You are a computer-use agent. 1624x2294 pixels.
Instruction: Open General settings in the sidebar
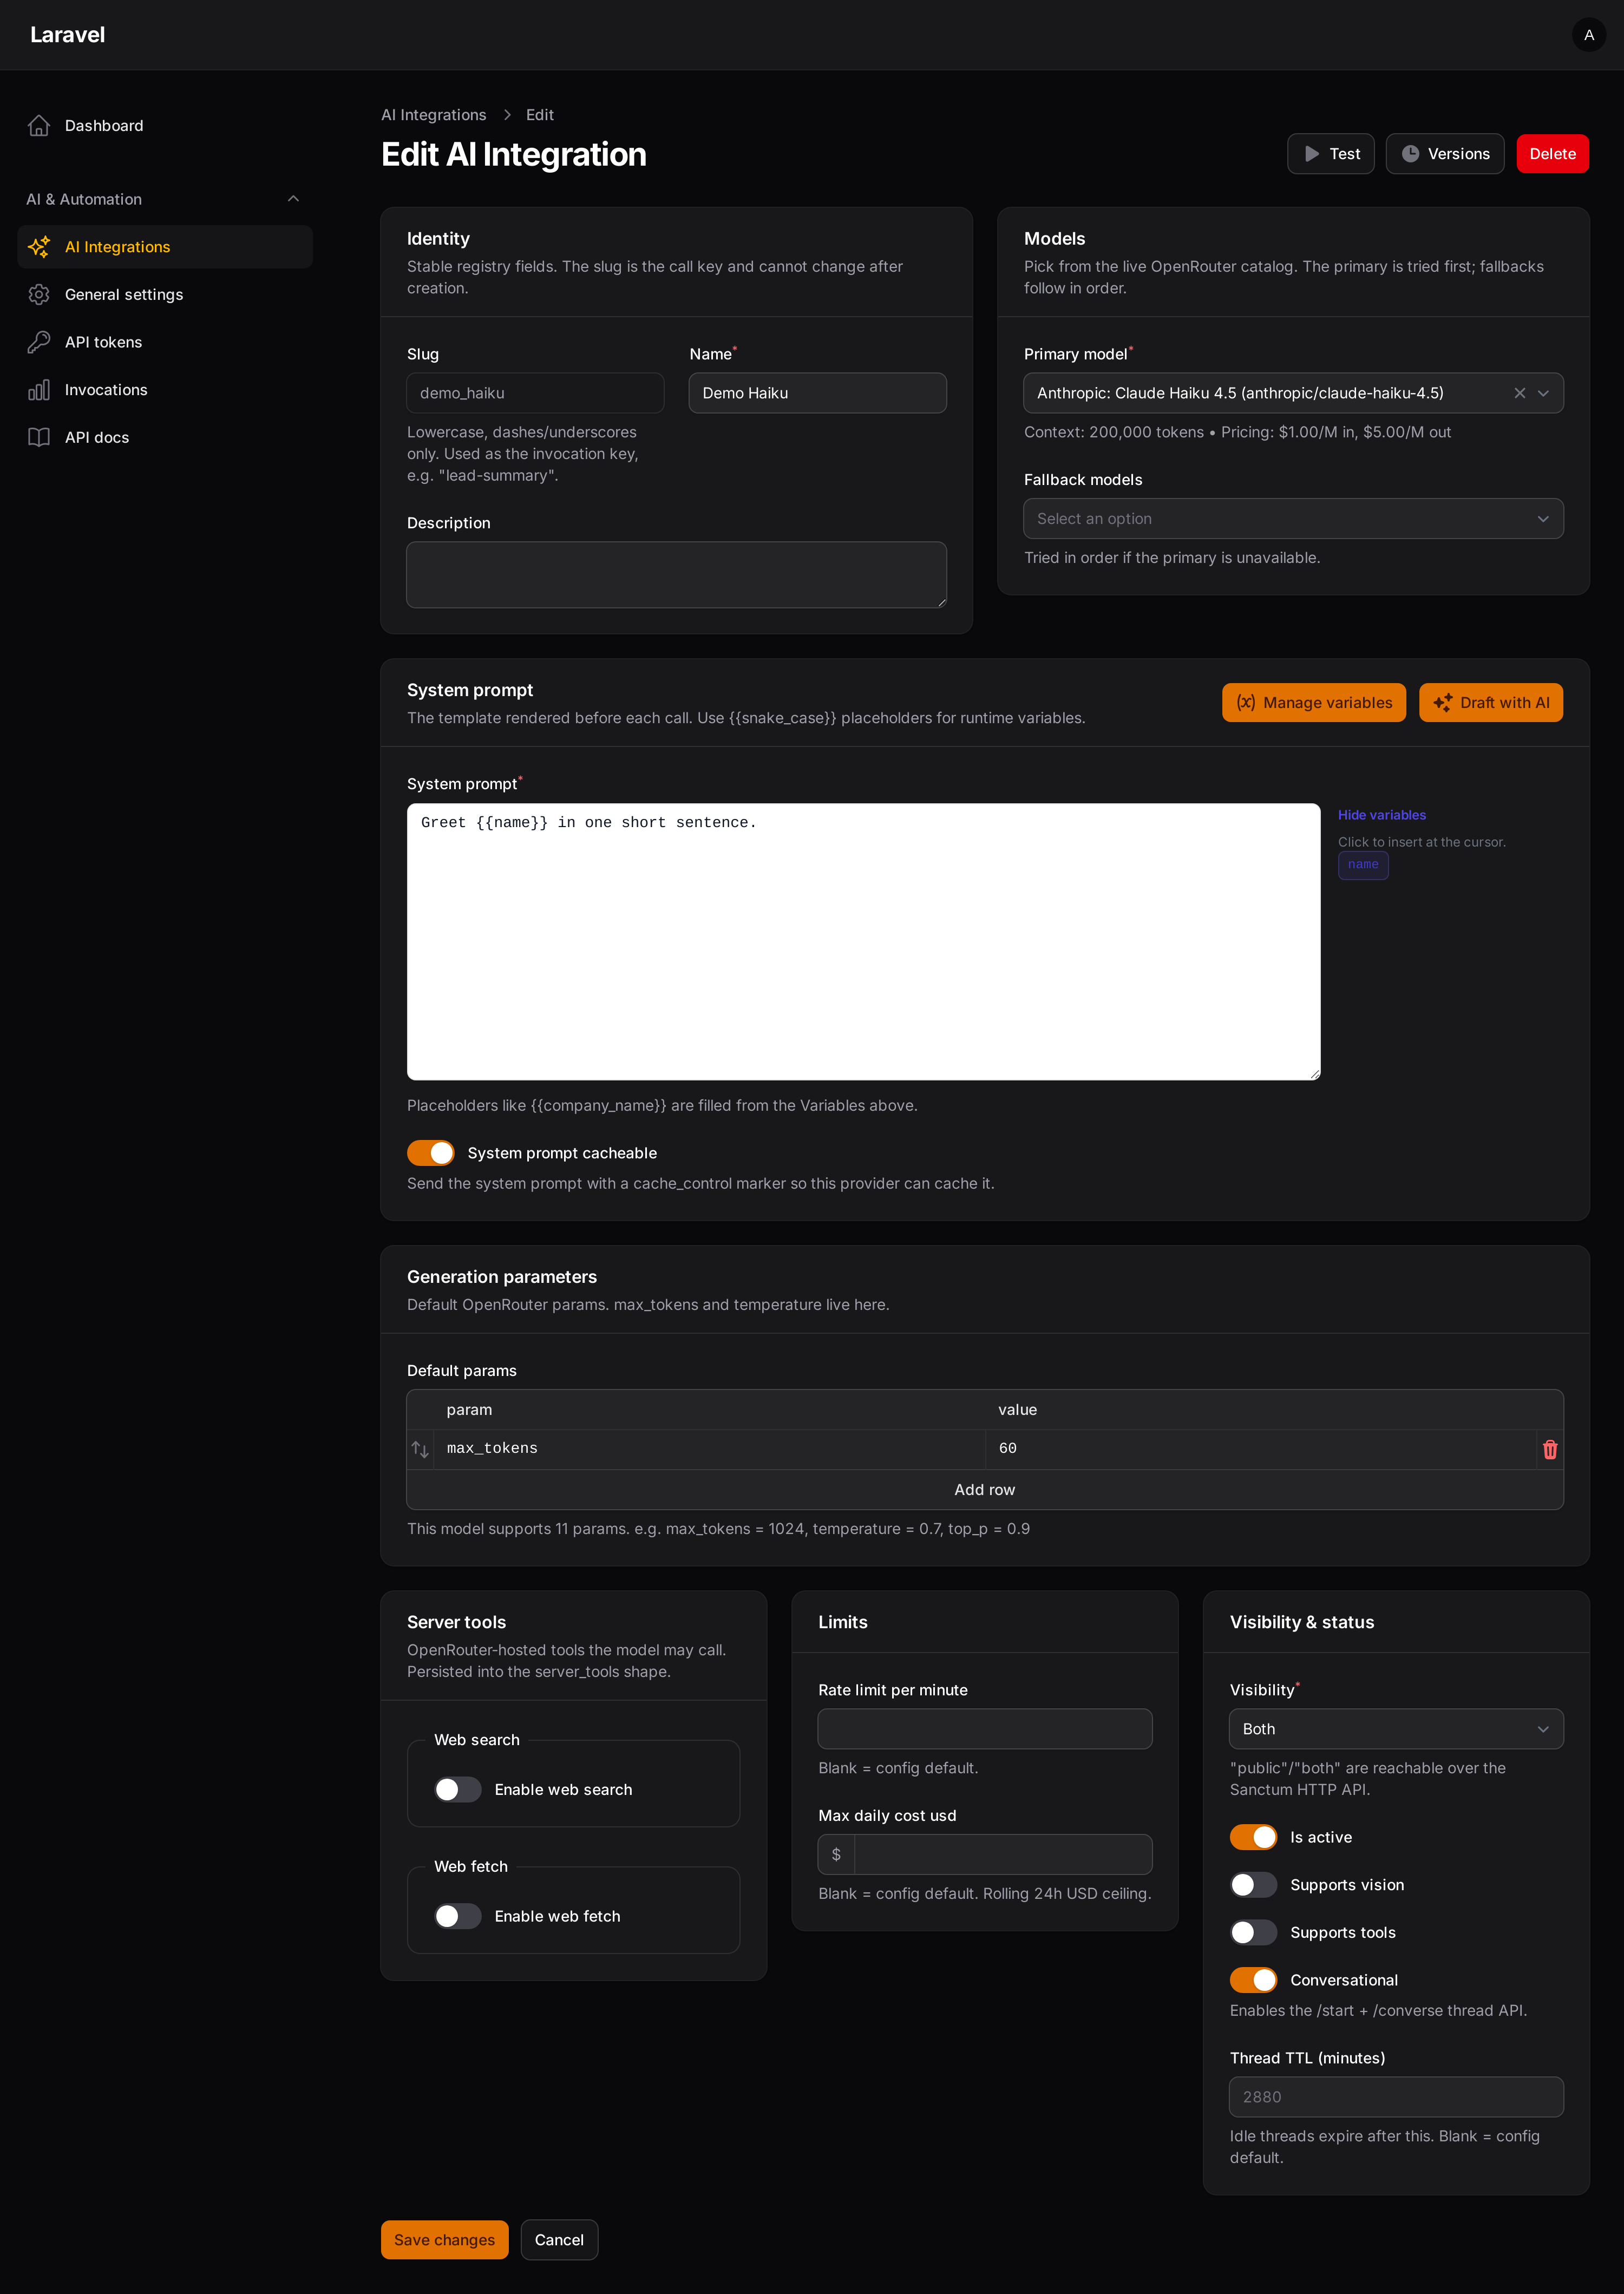click(x=165, y=295)
